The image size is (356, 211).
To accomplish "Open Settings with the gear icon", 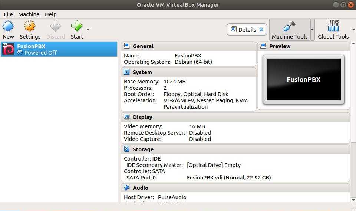I will tap(30, 26).
